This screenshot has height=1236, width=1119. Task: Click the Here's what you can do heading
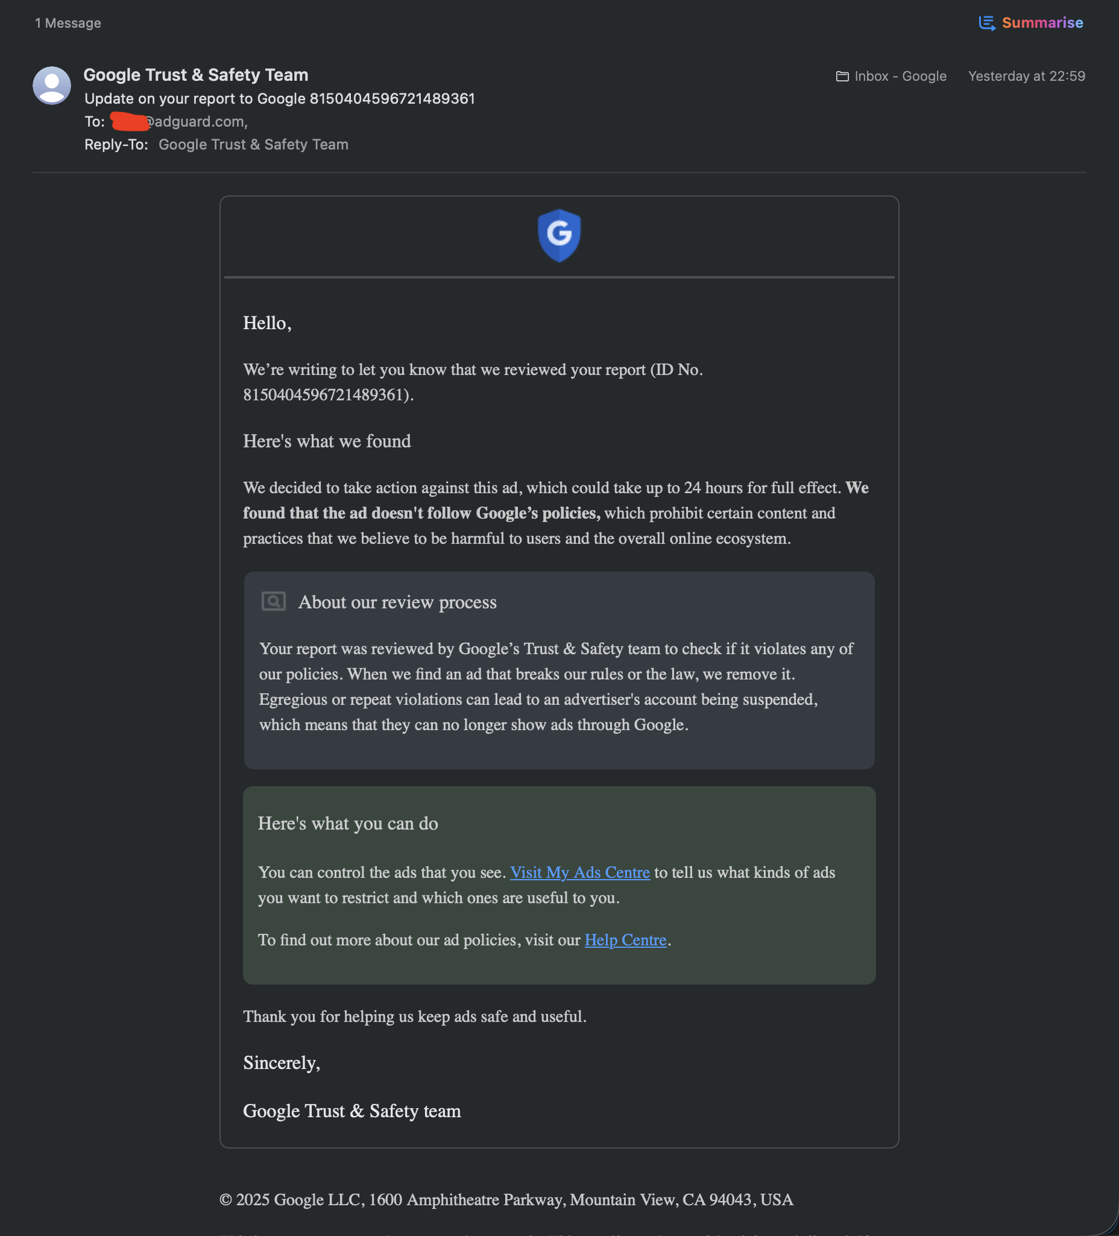[348, 824]
